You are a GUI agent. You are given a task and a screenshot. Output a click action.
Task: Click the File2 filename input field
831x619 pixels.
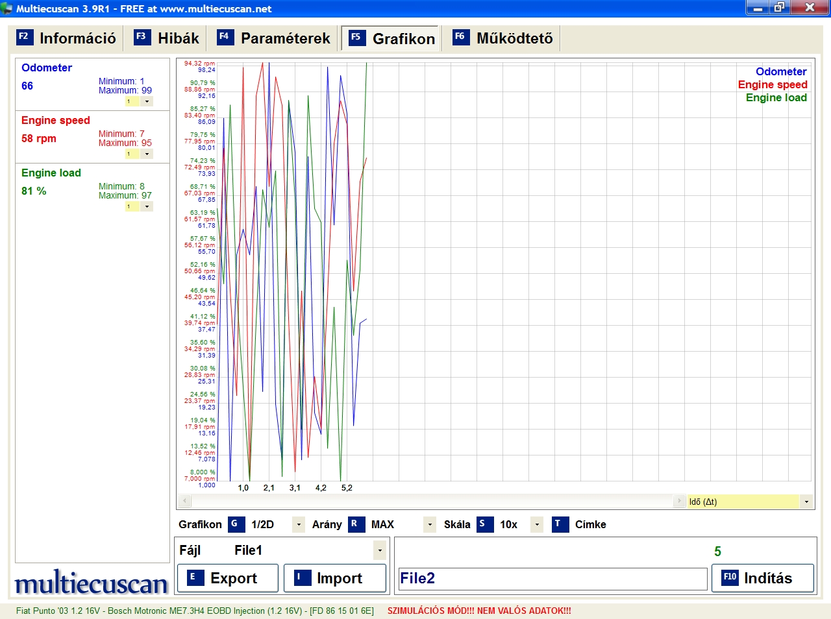tap(552, 578)
